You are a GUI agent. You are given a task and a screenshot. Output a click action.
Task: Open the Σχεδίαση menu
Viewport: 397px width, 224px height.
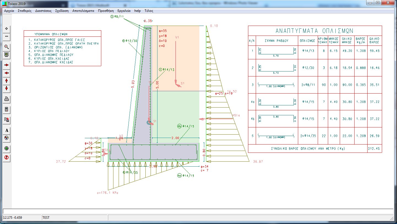[x=62, y=11]
